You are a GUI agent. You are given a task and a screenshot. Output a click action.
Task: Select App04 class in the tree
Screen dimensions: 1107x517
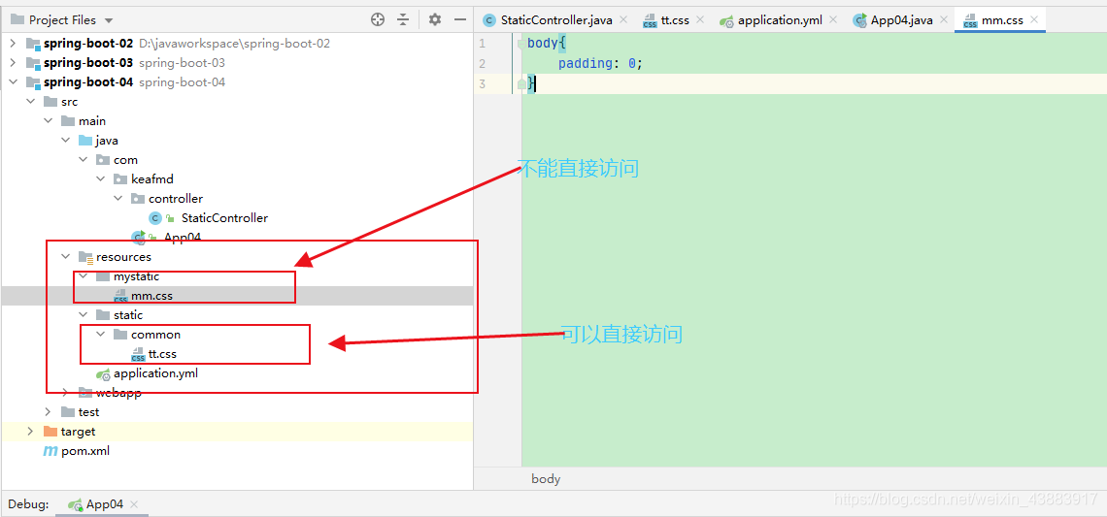pos(183,238)
